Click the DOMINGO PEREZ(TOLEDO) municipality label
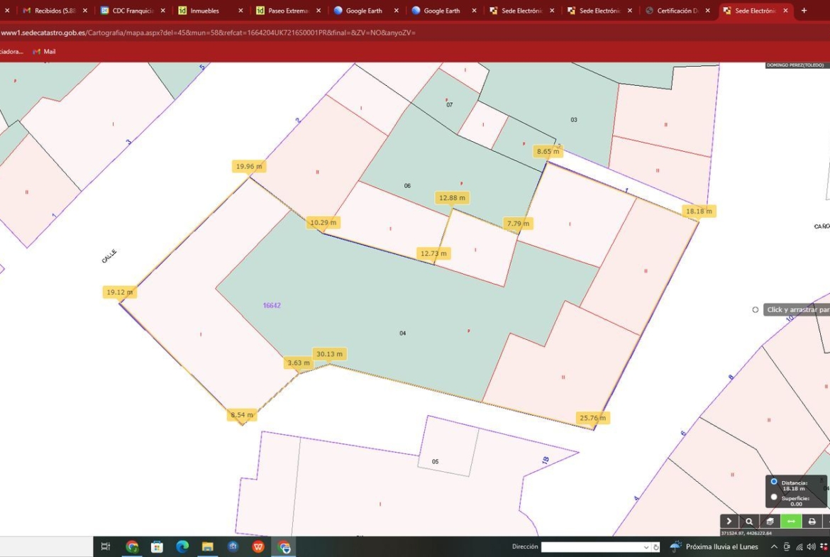This screenshot has height=557, width=830. [x=795, y=65]
